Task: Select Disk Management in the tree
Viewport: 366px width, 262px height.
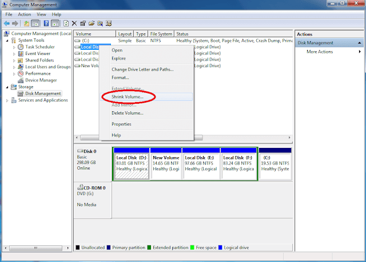Action: click(x=43, y=93)
